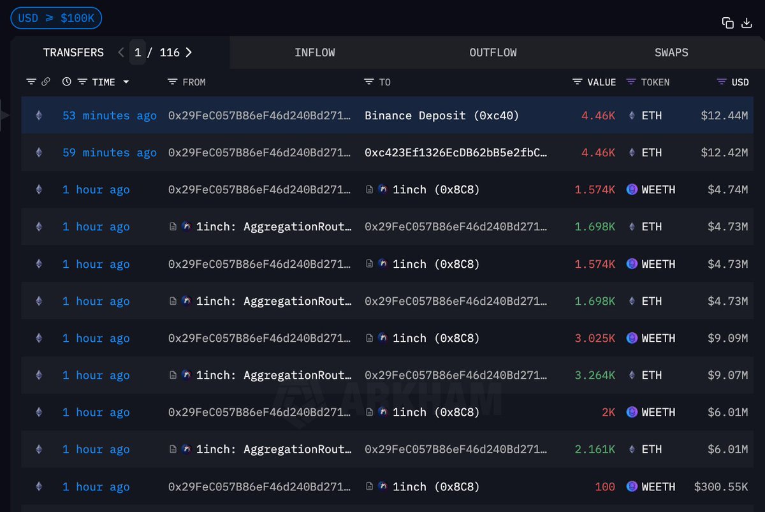765x512 pixels.
Task: Open the FROM column filter icon
Action: click(172, 82)
